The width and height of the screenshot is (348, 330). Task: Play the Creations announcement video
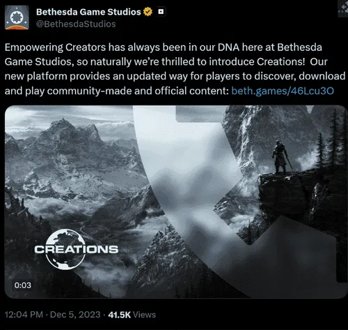point(175,202)
